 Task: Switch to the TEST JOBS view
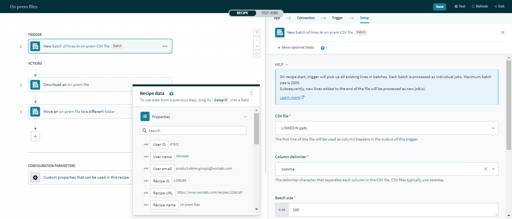tap(269, 13)
